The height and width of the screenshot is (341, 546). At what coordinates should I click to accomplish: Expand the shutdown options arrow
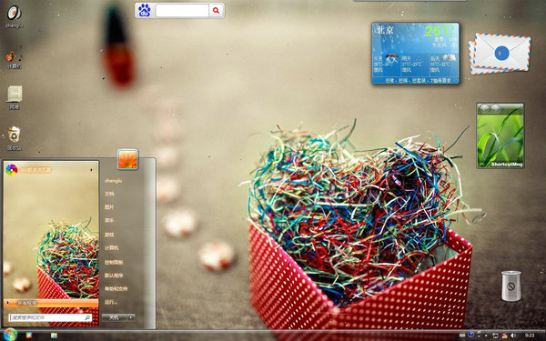pos(131,317)
